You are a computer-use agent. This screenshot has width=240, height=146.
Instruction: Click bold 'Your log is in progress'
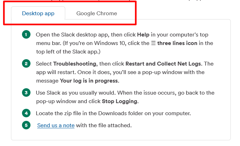tap(89, 80)
